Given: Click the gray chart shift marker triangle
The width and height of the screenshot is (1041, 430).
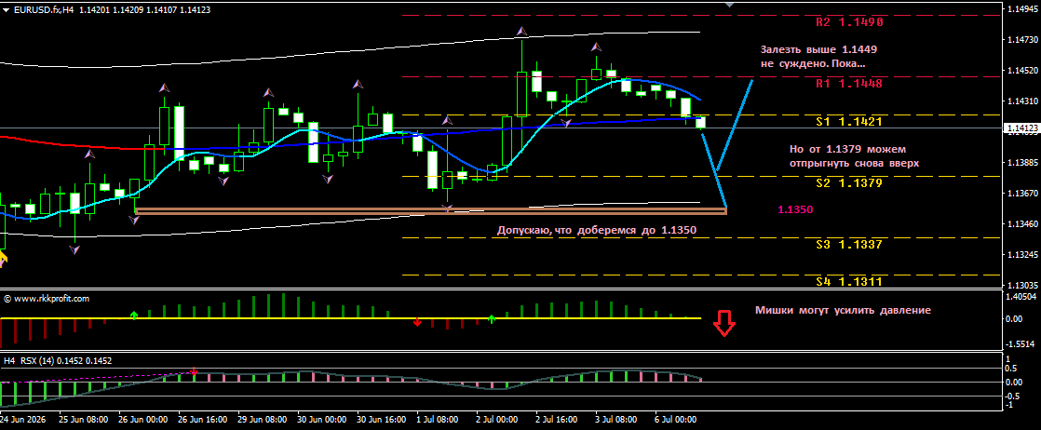Looking at the screenshot, I should (730, 5).
